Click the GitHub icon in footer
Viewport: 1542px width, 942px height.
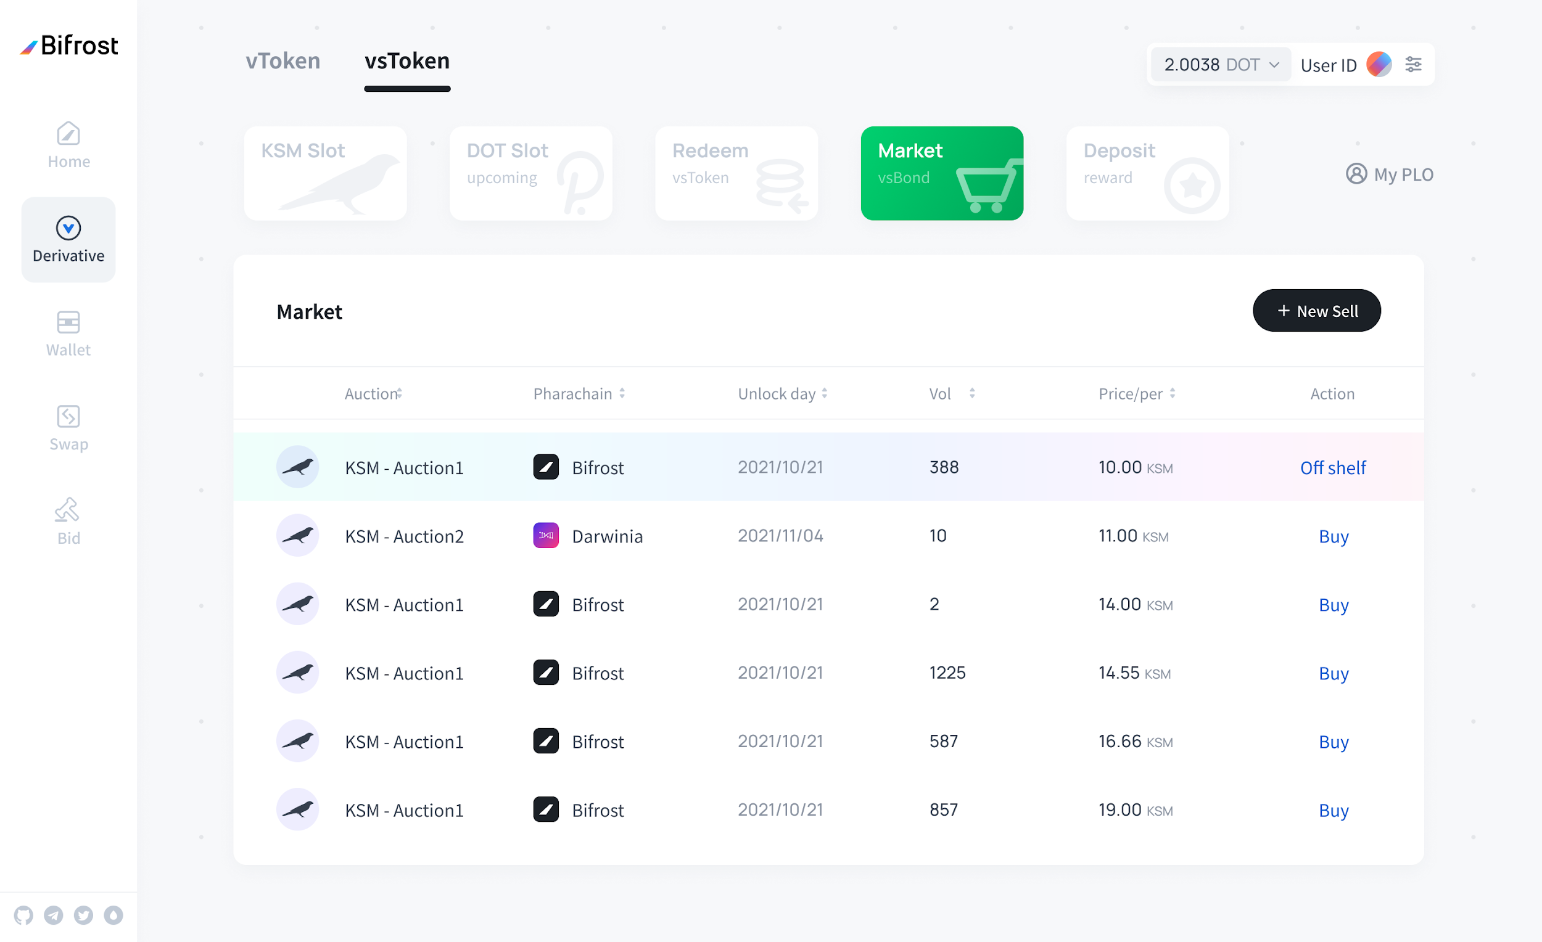point(24,914)
